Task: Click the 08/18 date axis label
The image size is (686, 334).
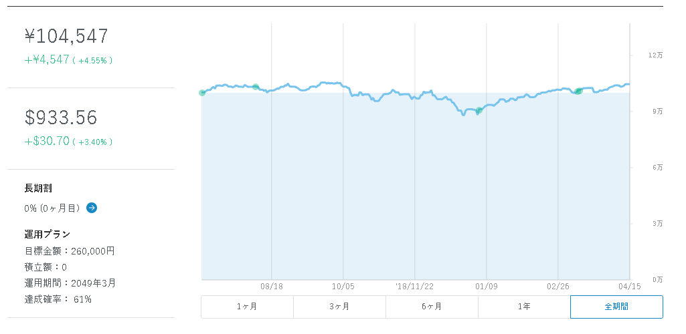Action: 272,287
